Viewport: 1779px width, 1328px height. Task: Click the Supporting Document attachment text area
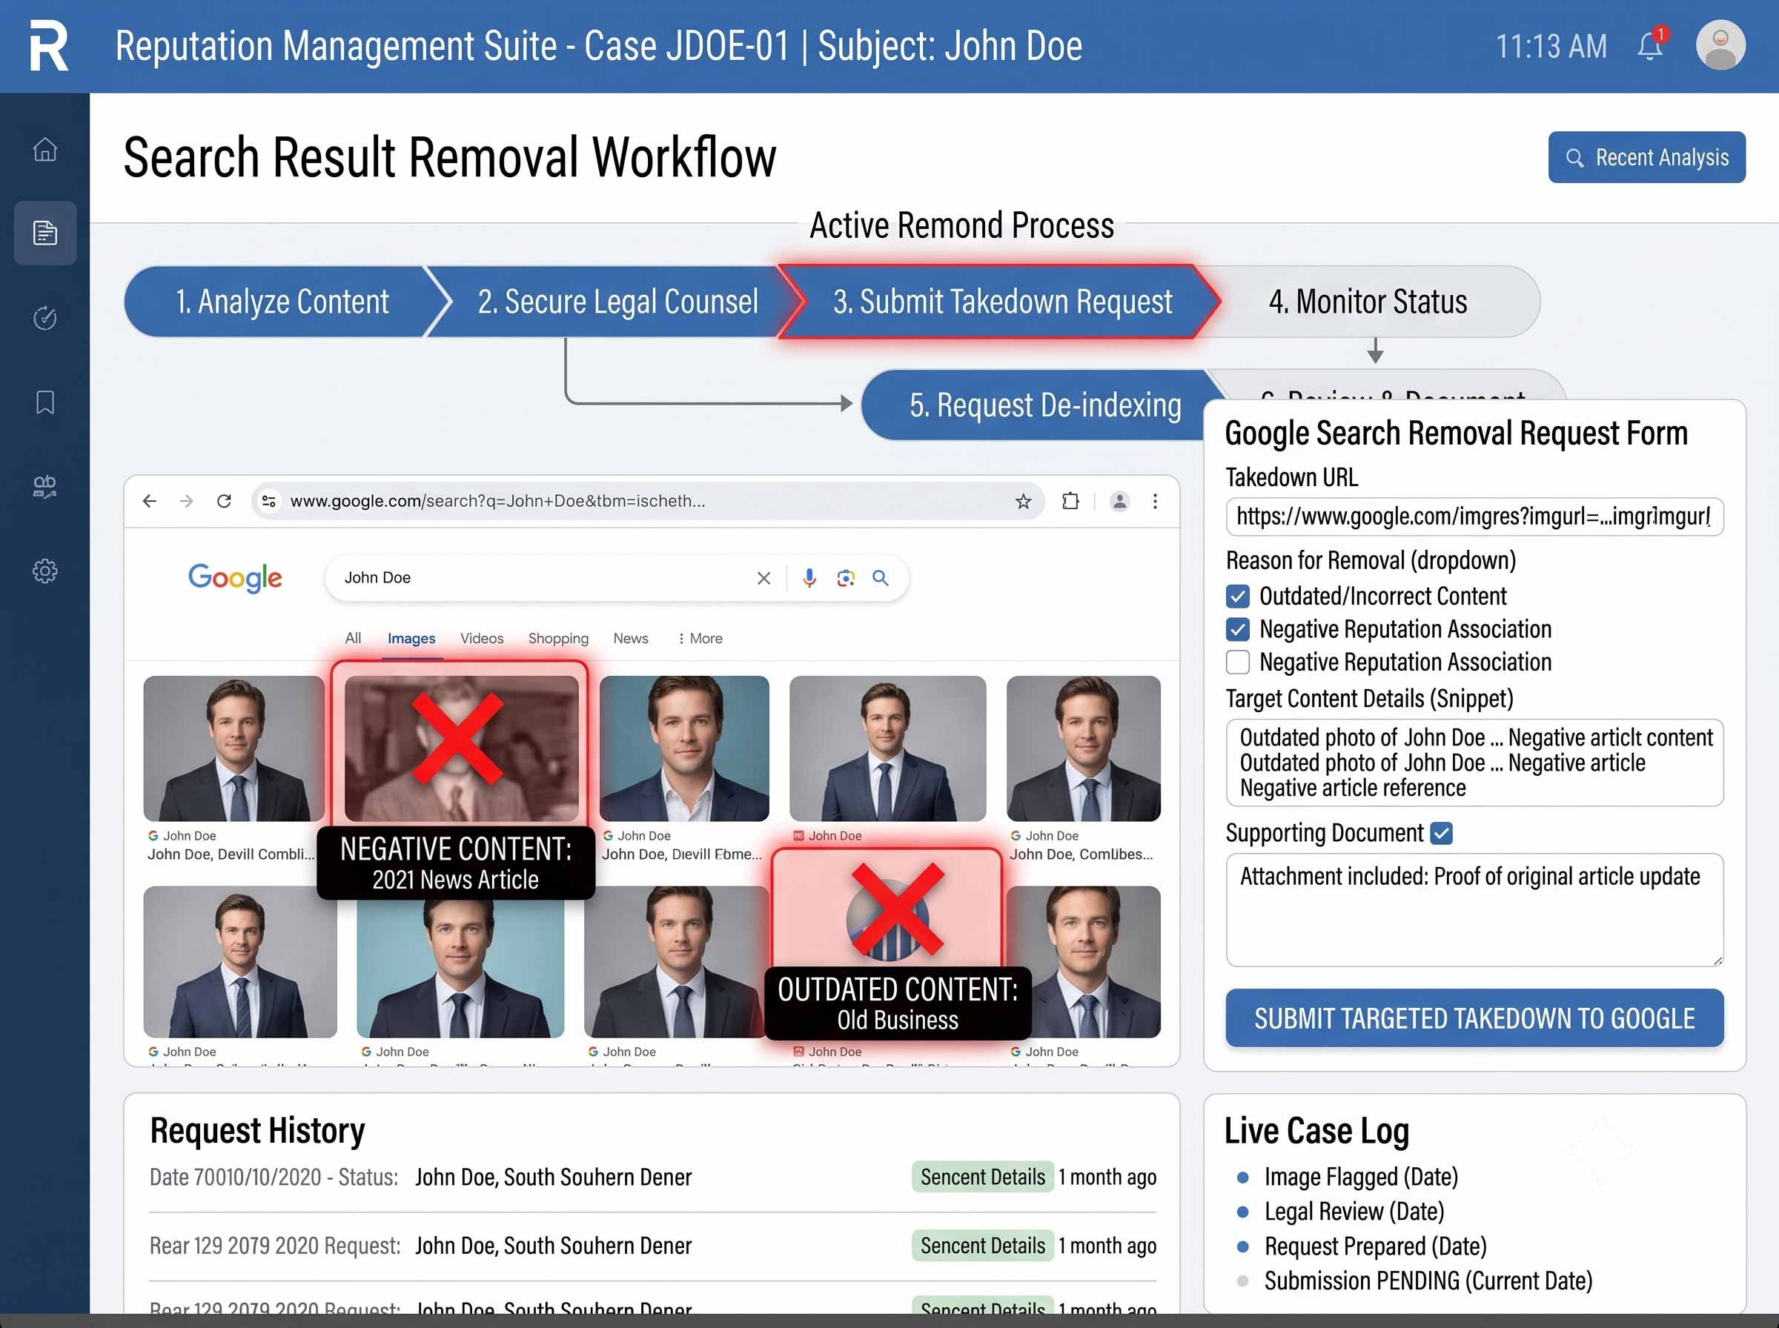(1474, 910)
